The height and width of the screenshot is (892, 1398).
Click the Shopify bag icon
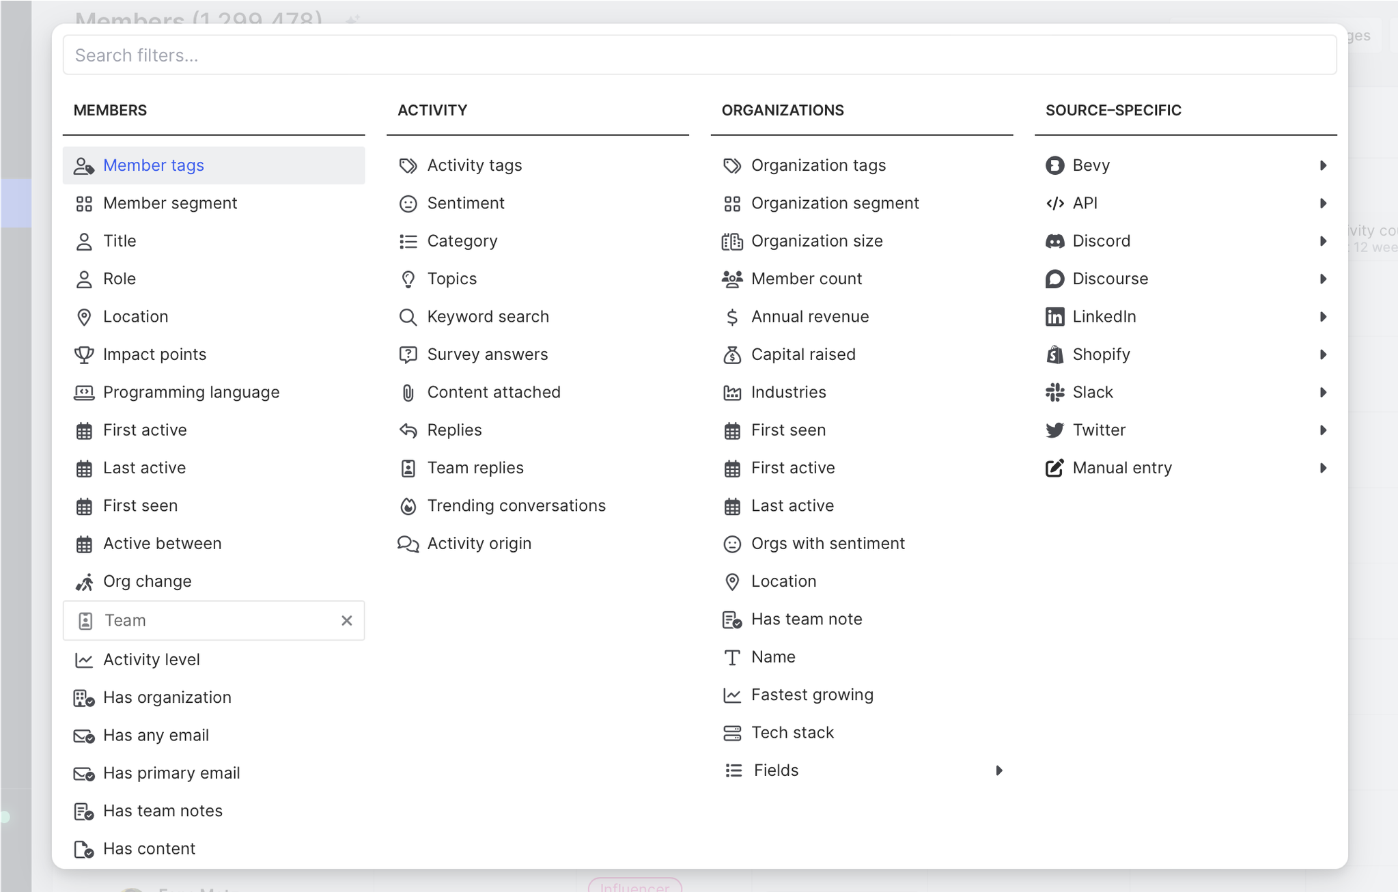[1054, 354]
